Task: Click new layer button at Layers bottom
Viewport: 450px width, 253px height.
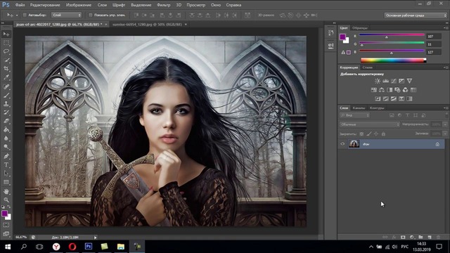Action: (430, 238)
